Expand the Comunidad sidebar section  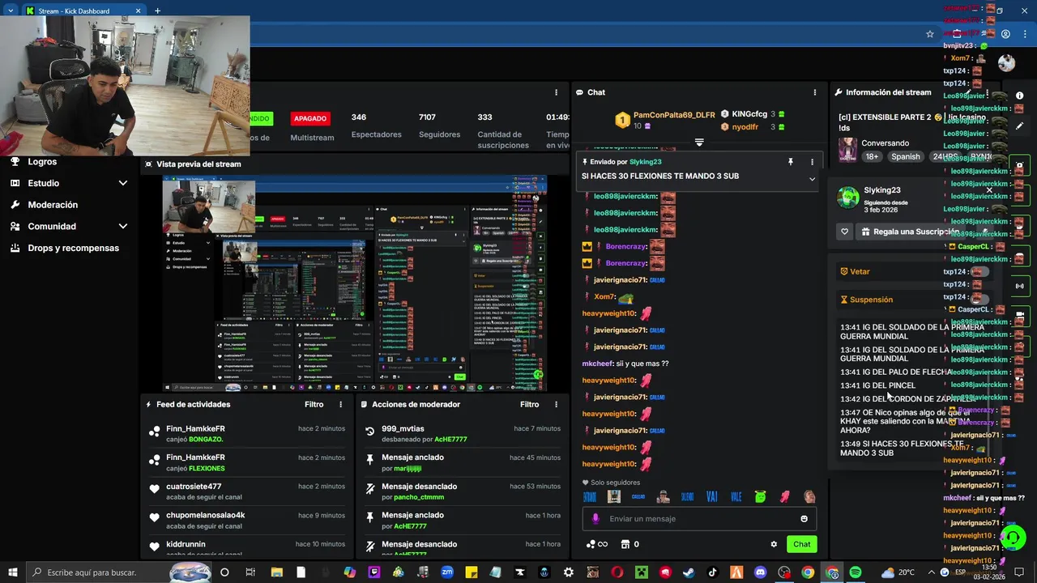click(x=69, y=227)
